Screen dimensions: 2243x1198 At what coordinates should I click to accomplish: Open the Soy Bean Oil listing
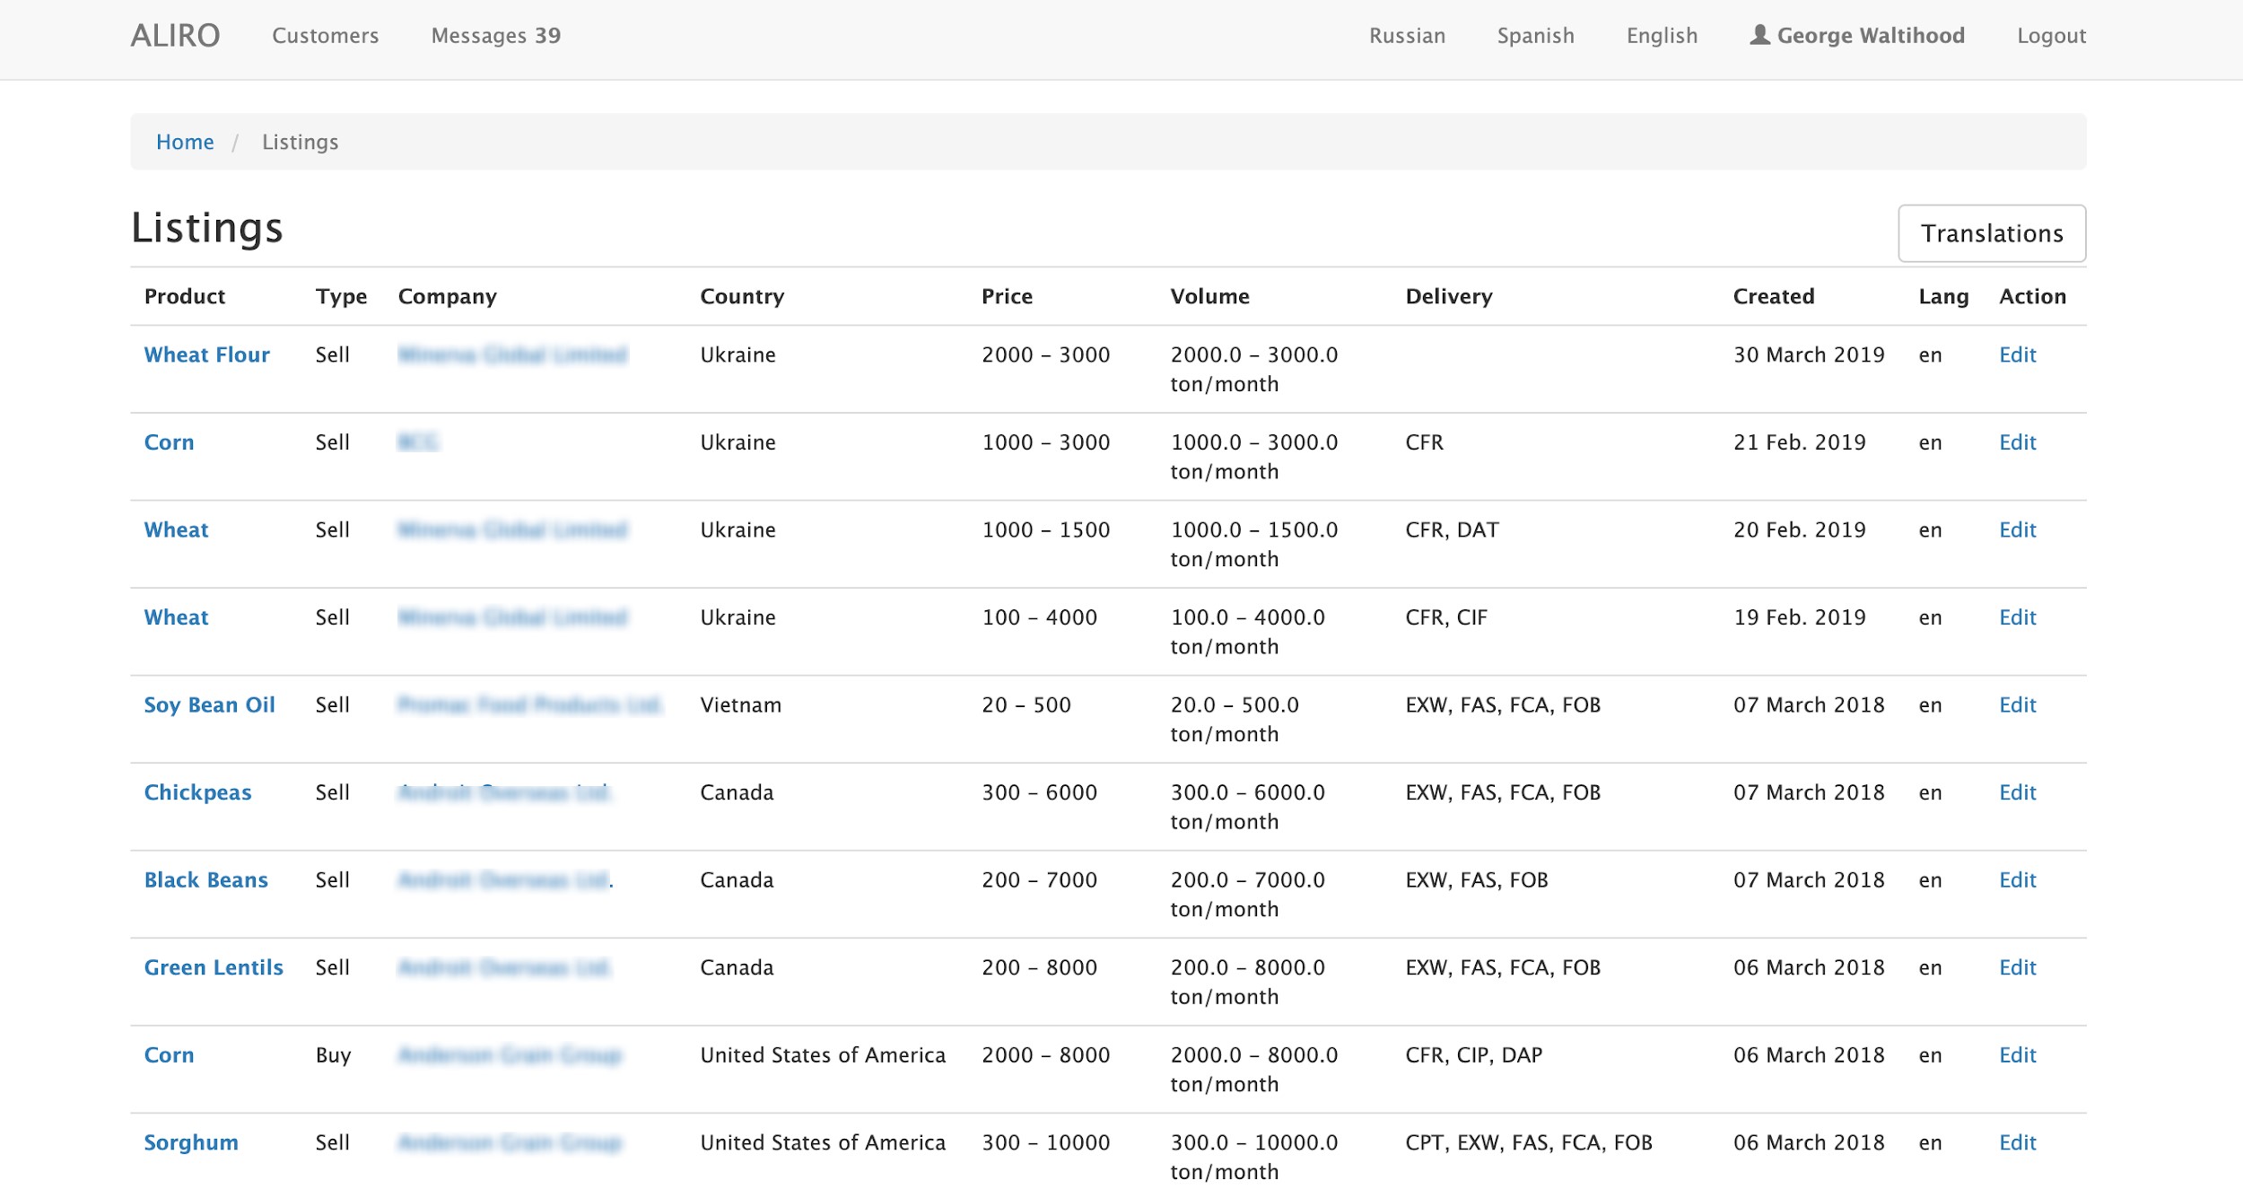pos(209,705)
